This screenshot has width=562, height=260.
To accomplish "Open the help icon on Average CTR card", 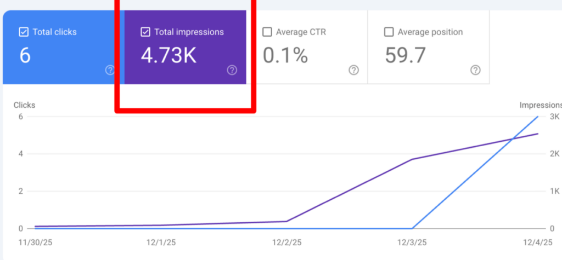I will (354, 70).
